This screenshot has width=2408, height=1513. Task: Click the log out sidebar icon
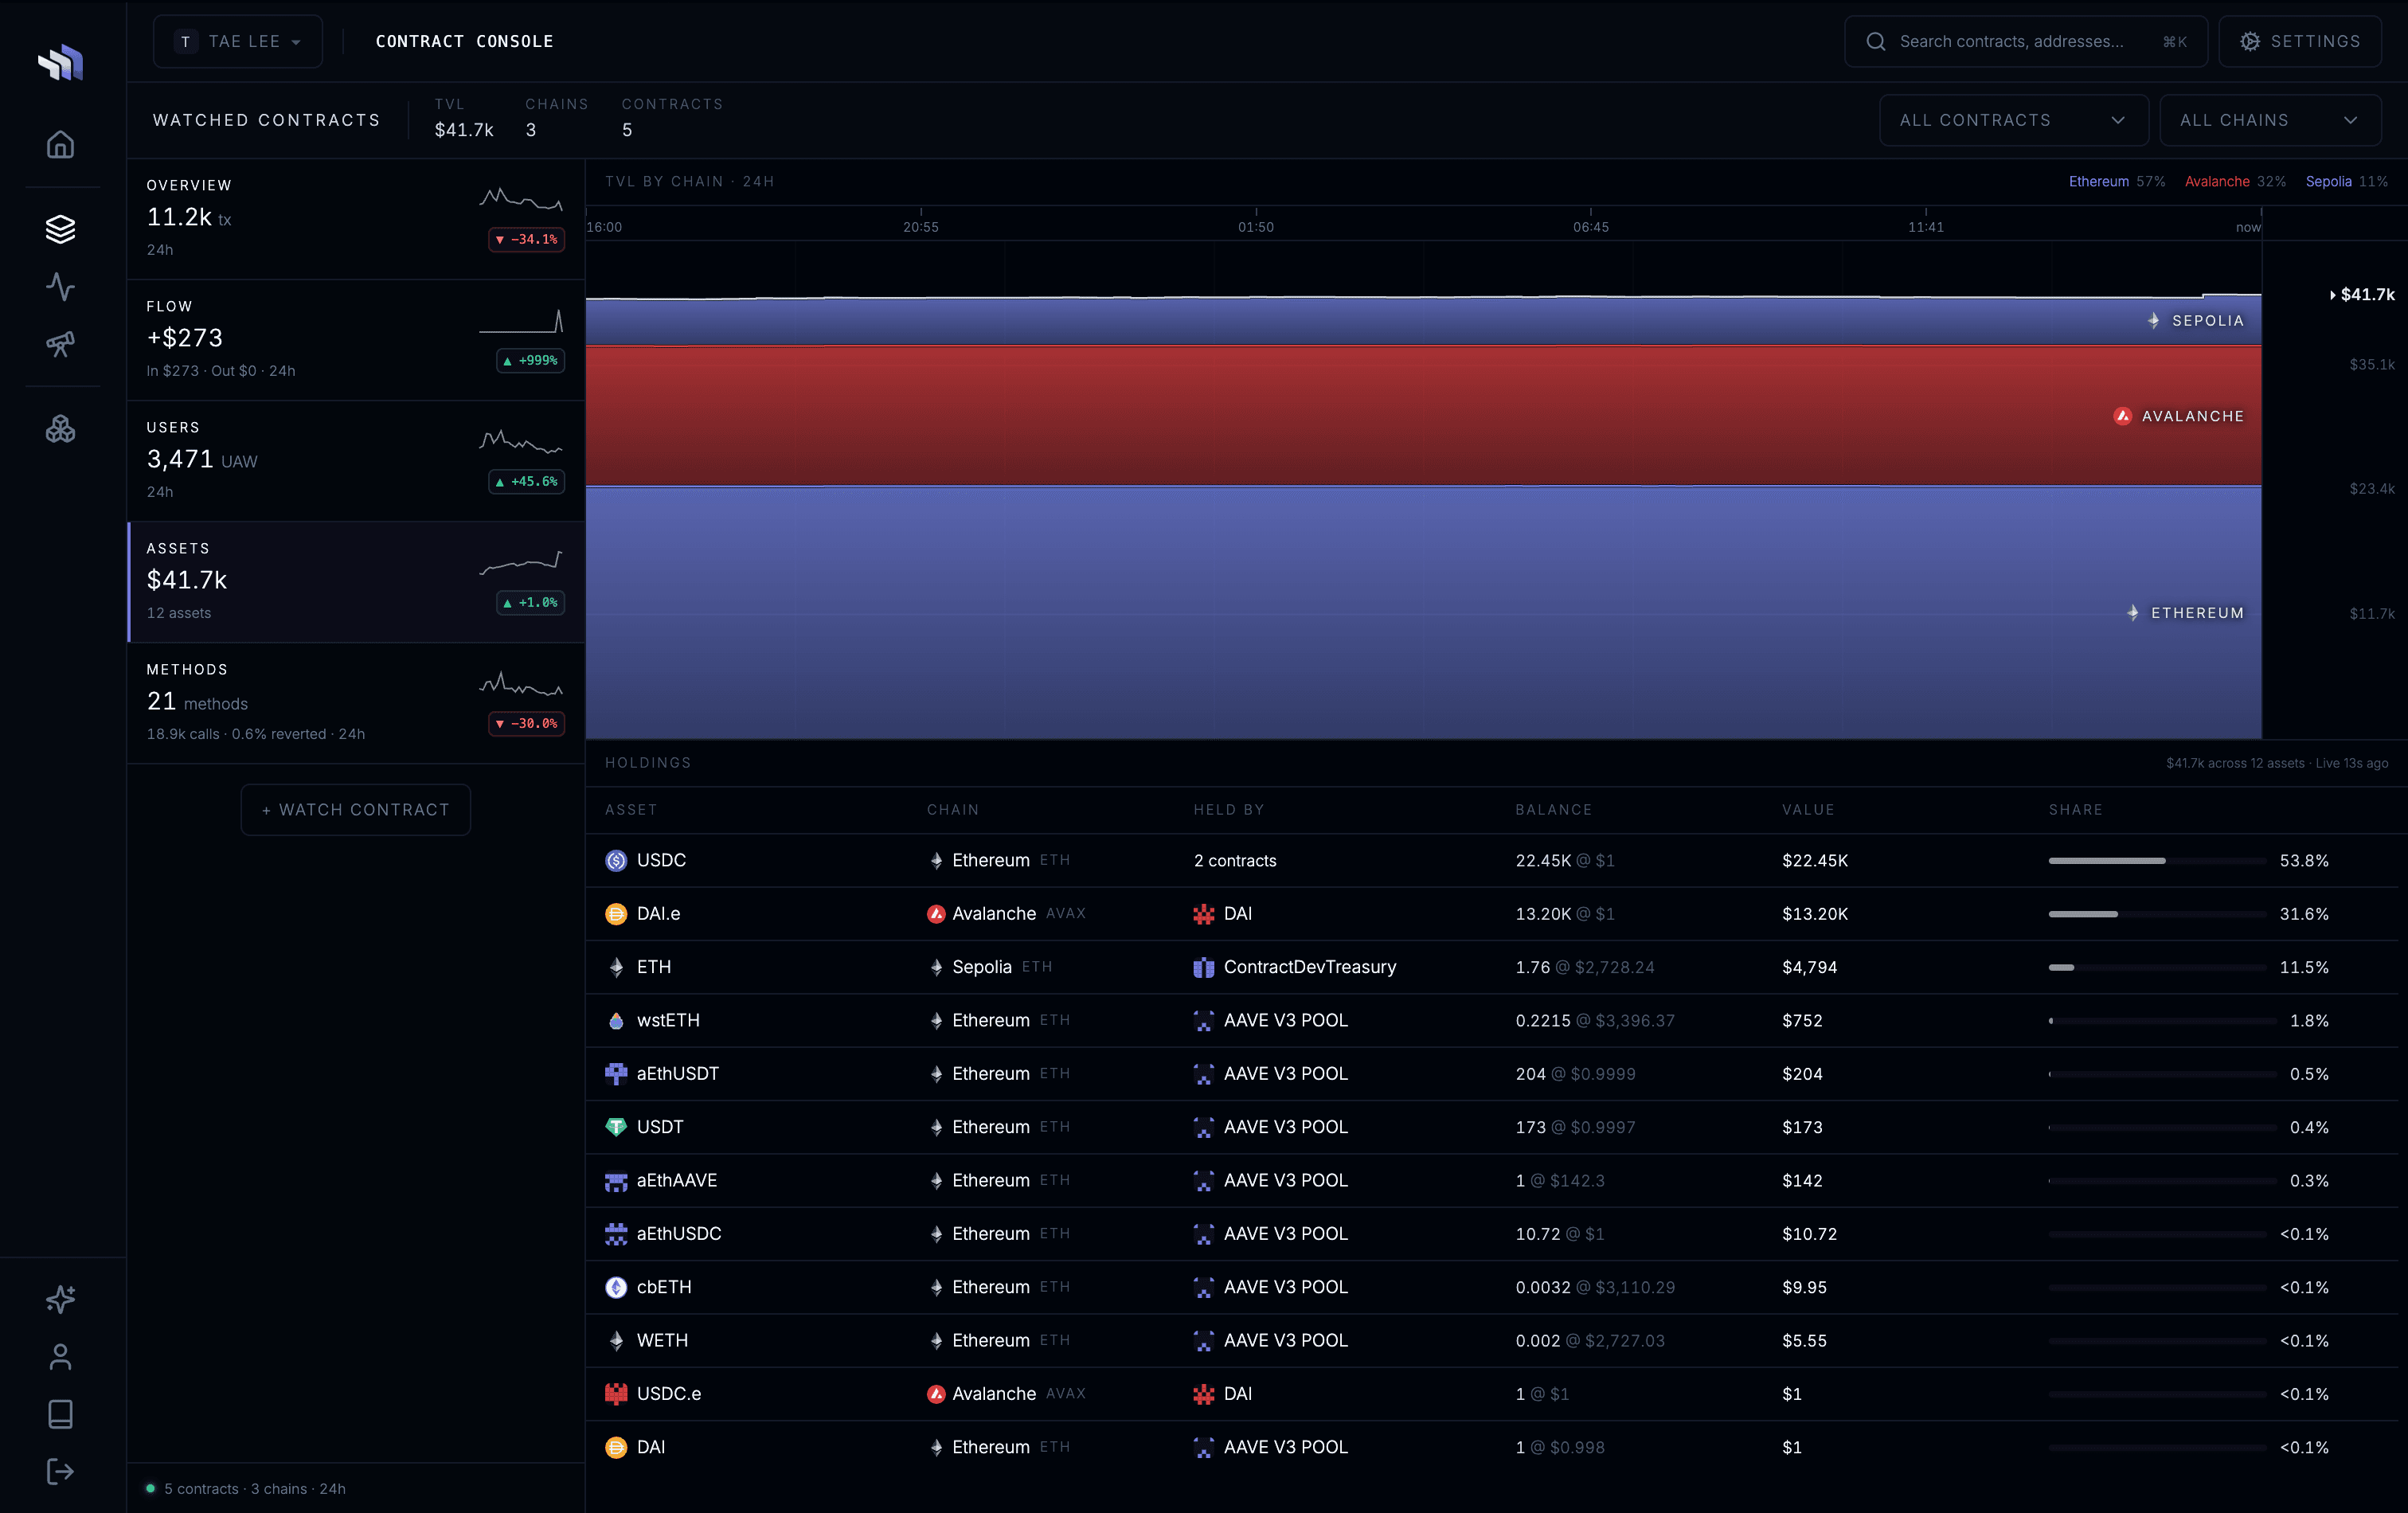click(x=60, y=1472)
